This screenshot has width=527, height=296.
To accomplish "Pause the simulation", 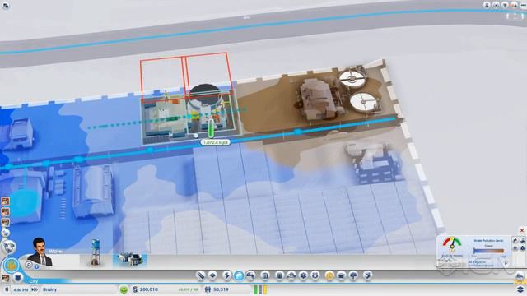I will click(7, 289).
